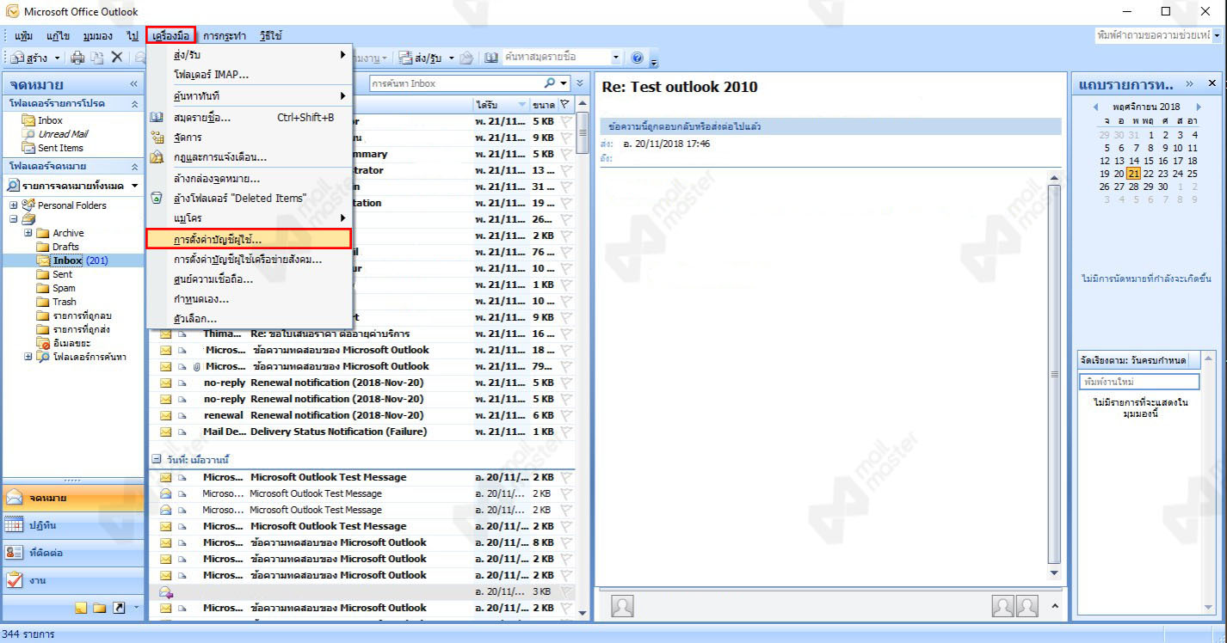
Task: Expand the โฟลเดอร์การค้นหา search folders node
Action: (28, 357)
